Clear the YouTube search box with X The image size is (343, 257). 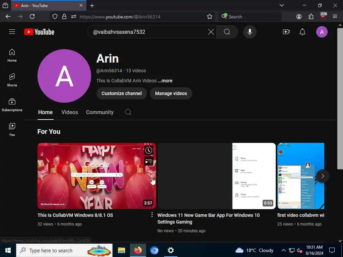[211, 32]
